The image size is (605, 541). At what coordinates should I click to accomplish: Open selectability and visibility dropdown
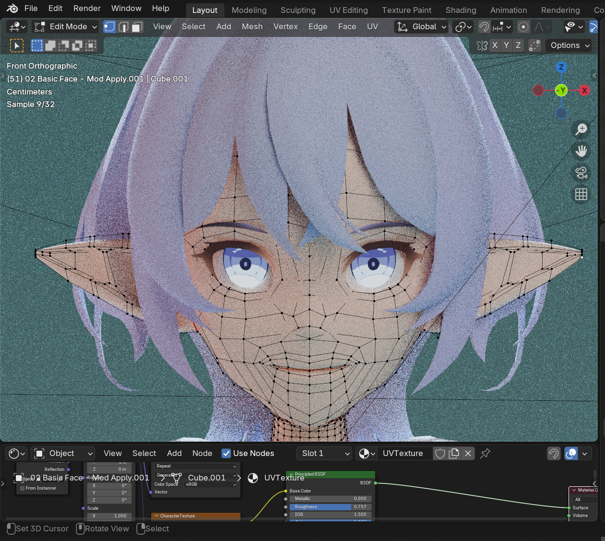point(574,27)
